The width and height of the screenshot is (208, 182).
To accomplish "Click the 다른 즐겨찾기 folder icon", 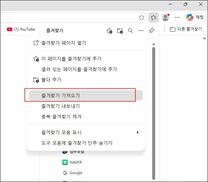I will 173,29.
